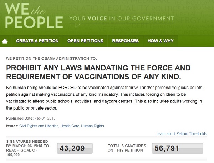This screenshot has width=214, height=163.
Task: Open Learn about Petition Thresholds link
Action: click(x=182, y=134)
